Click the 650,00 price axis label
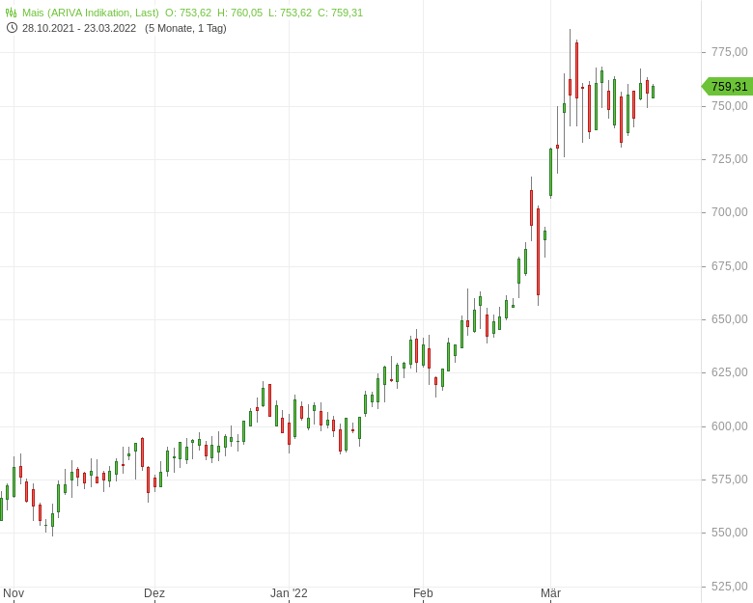 [730, 319]
